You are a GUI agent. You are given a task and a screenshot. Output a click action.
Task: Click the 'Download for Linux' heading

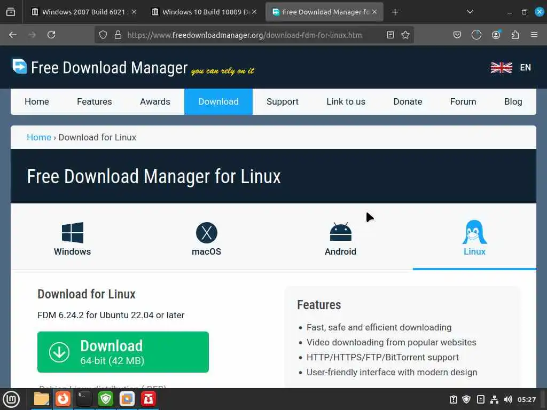pyautogui.click(x=86, y=294)
